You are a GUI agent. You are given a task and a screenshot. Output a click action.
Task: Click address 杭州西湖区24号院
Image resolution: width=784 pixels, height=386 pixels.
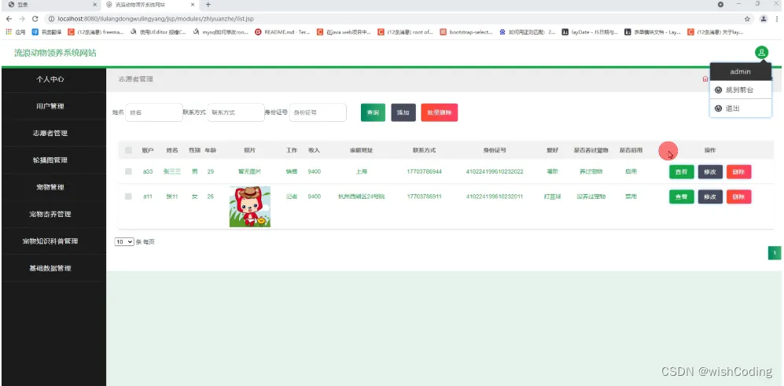click(362, 197)
